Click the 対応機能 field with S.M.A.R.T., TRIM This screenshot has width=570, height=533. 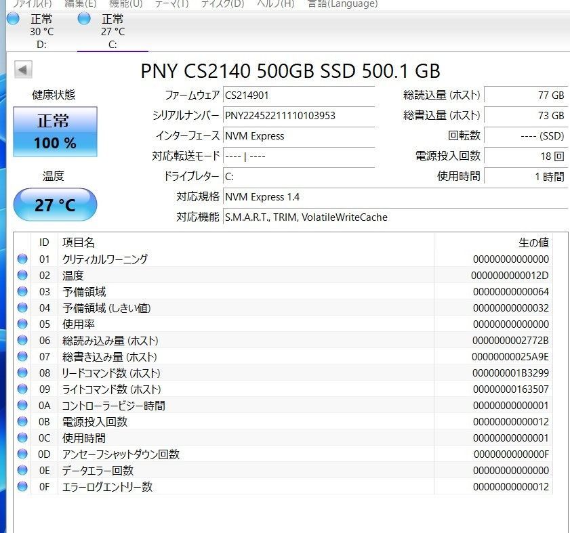(396, 217)
